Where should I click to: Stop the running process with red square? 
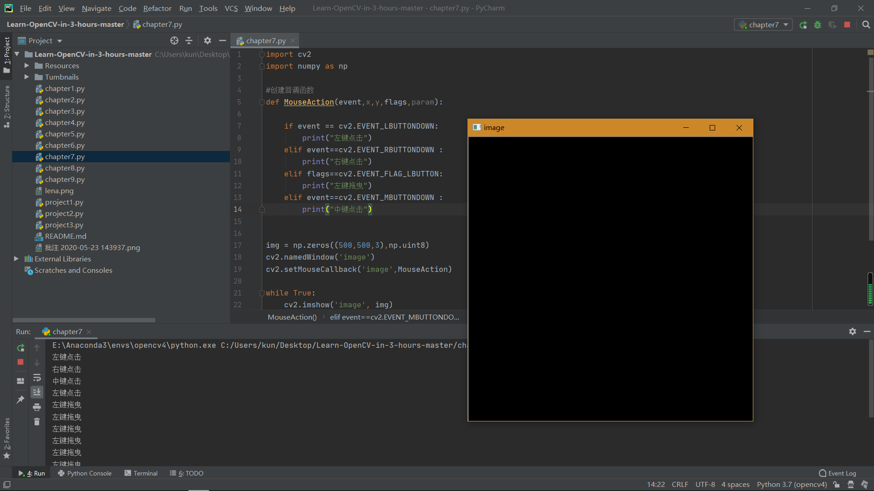(x=20, y=362)
